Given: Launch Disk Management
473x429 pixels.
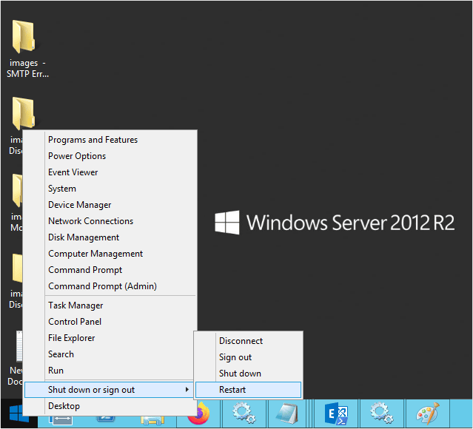Looking at the screenshot, I should tap(110, 237).
